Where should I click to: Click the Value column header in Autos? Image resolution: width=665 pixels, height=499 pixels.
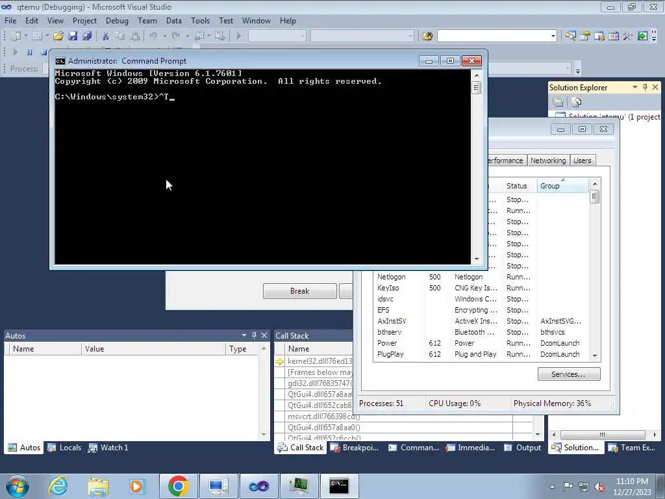coord(153,349)
